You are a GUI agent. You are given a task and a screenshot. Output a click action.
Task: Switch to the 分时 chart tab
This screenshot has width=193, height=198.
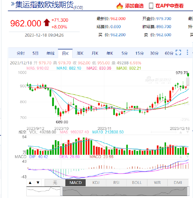pos(21,53)
